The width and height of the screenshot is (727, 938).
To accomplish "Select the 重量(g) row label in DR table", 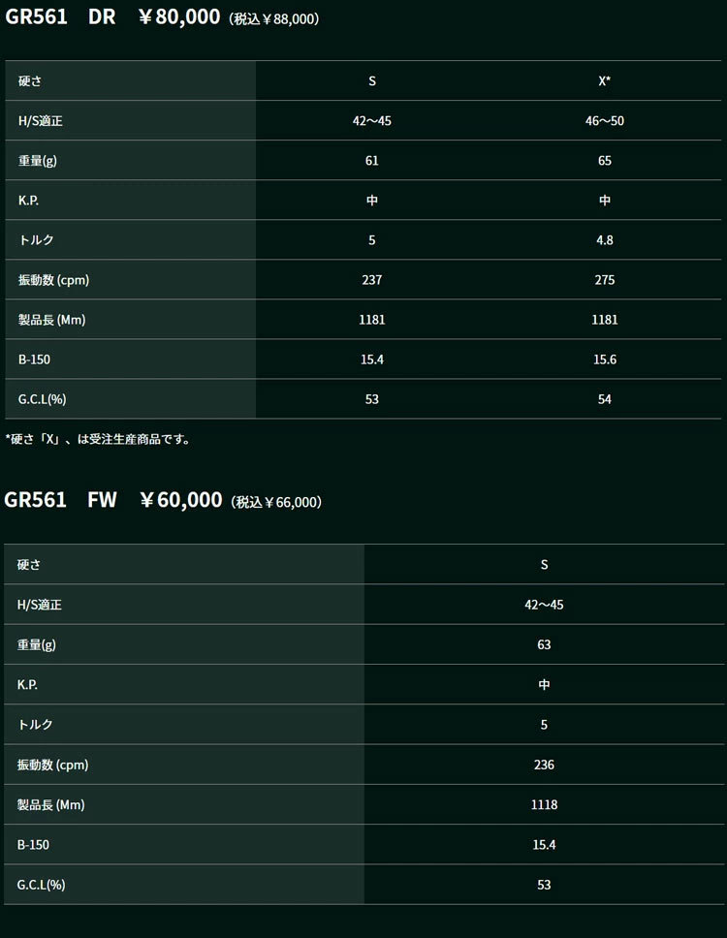I will coord(38,160).
